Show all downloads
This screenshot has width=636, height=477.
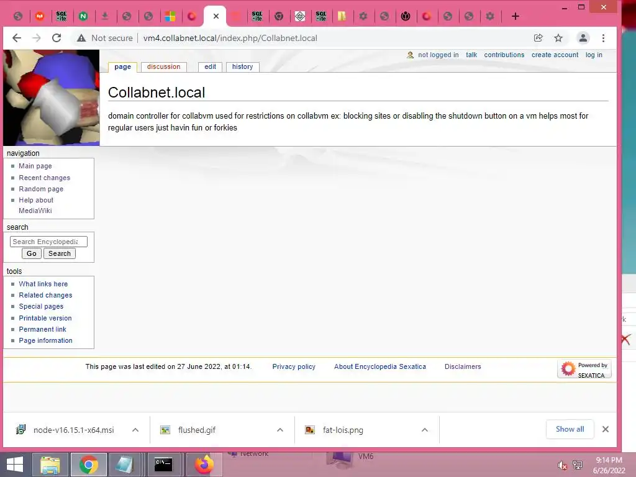pyautogui.click(x=570, y=429)
